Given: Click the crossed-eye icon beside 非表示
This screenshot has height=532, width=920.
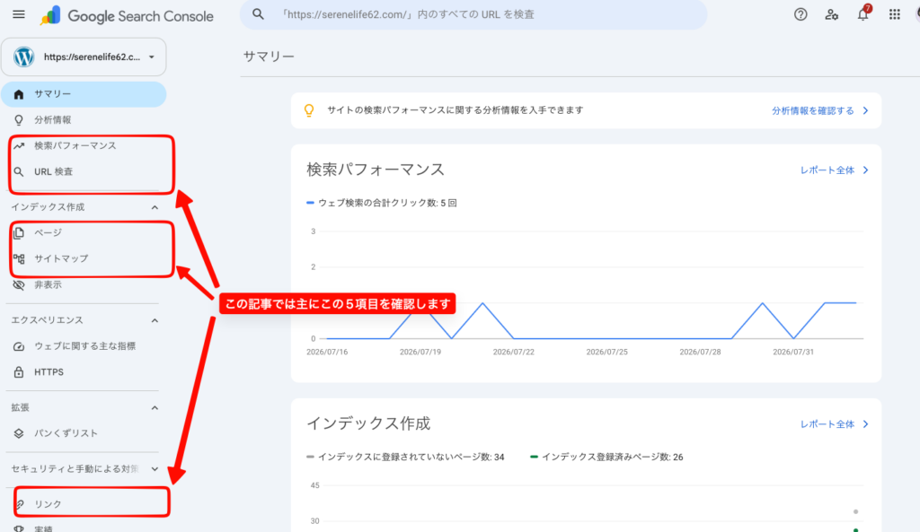Looking at the screenshot, I should (x=19, y=284).
